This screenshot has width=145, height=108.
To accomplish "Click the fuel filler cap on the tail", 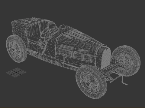I will coord(34,19).
